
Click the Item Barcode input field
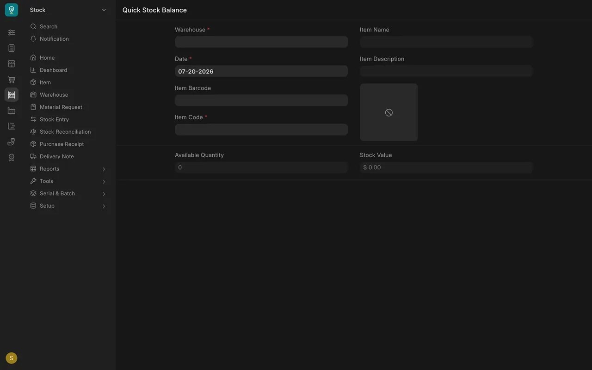[x=261, y=100]
